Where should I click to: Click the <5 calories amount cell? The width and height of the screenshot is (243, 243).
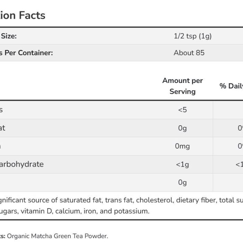(x=182, y=110)
